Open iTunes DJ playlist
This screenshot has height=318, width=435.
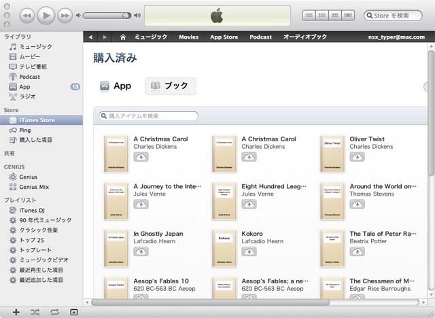(x=41, y=210)
